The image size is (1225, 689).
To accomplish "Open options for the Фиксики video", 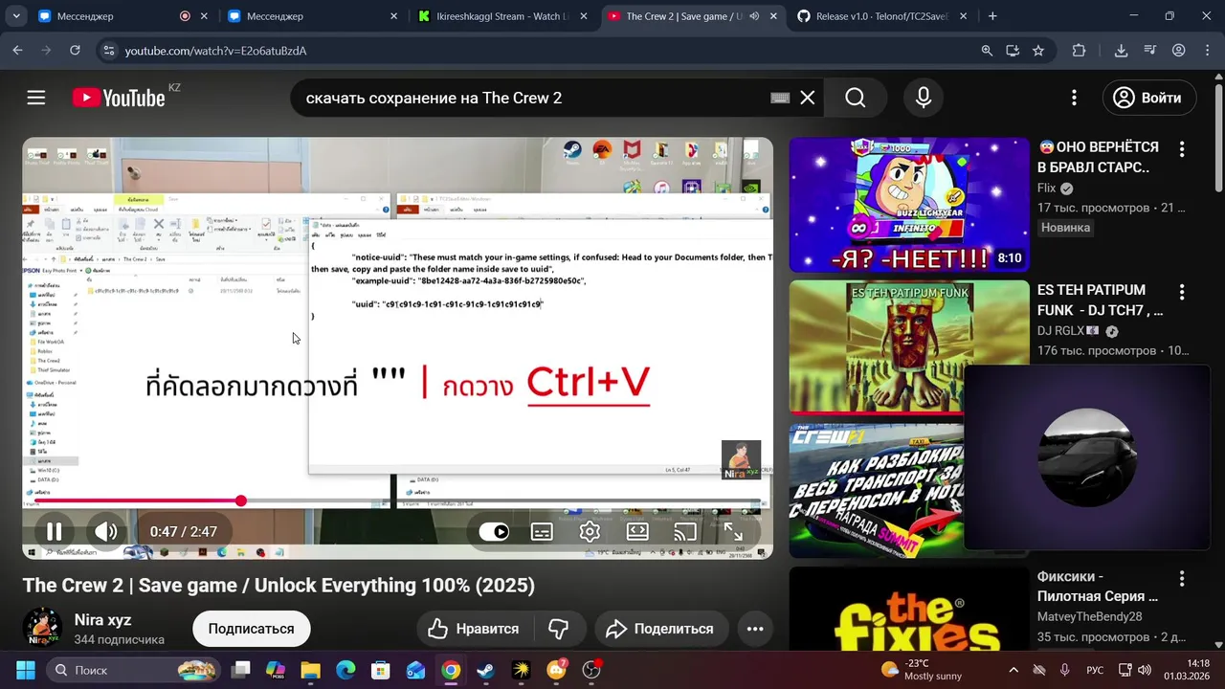I will tap(1182, 579).
